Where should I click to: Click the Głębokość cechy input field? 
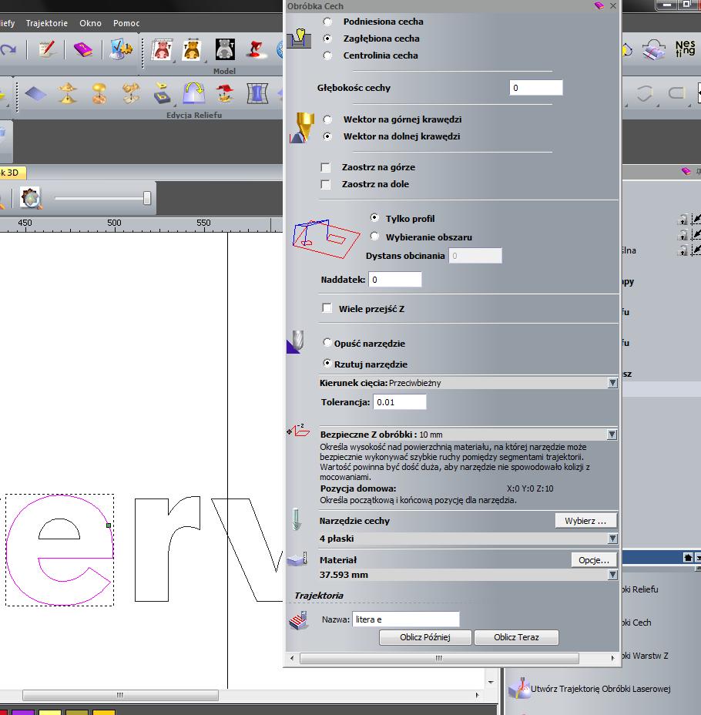pyautogui.click(x=536, y=88)
